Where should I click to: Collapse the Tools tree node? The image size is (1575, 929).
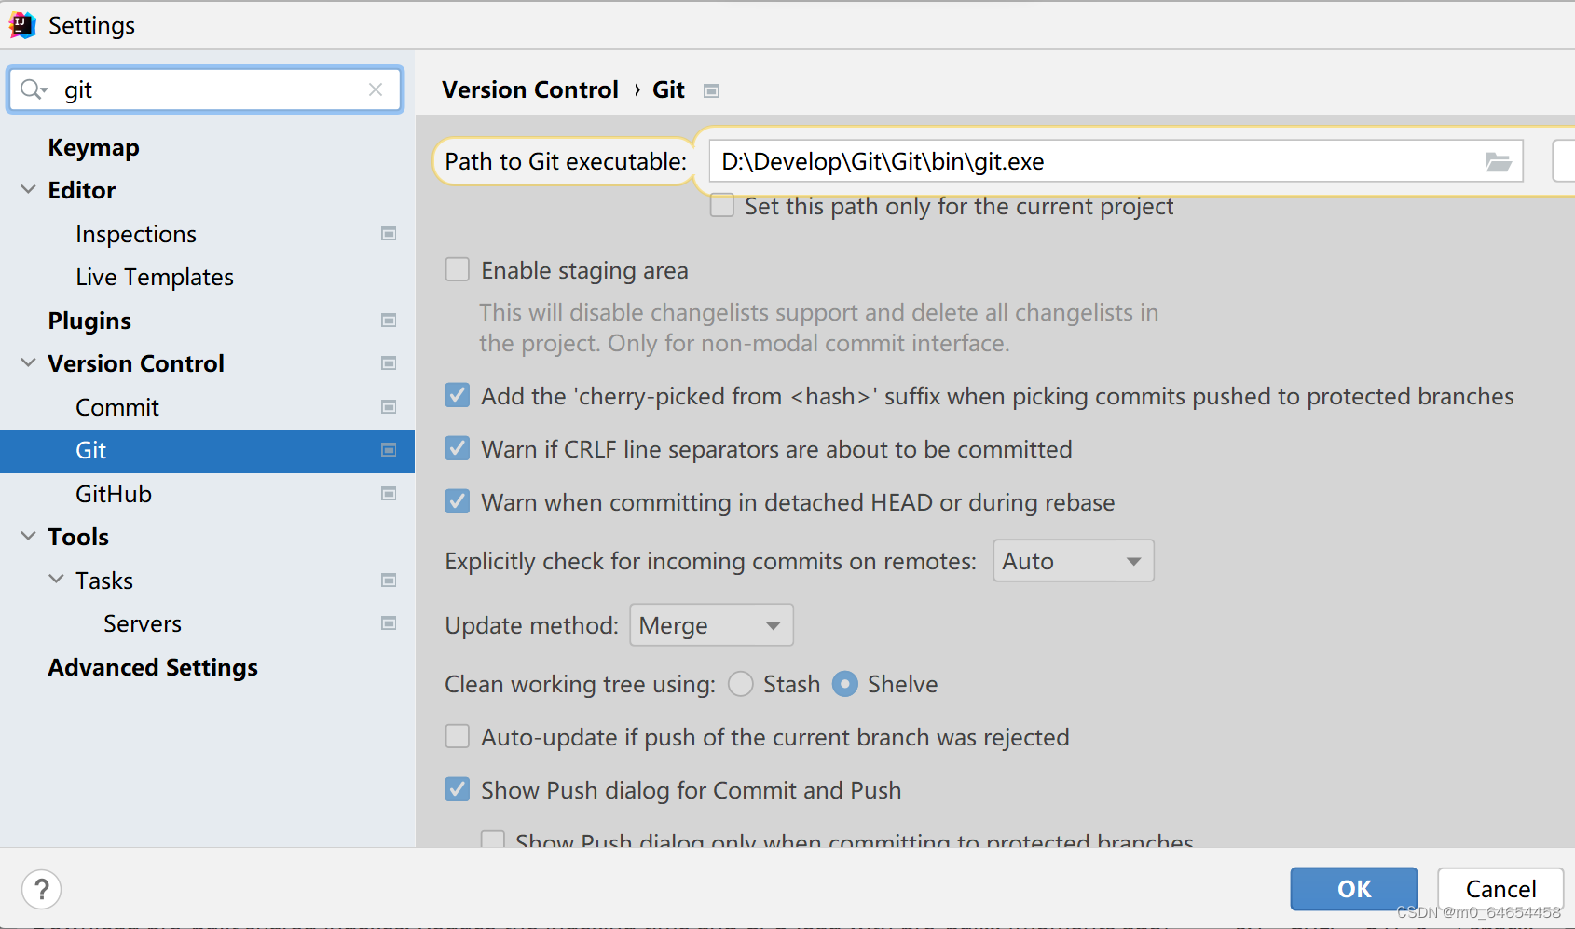tap(29, 536)
